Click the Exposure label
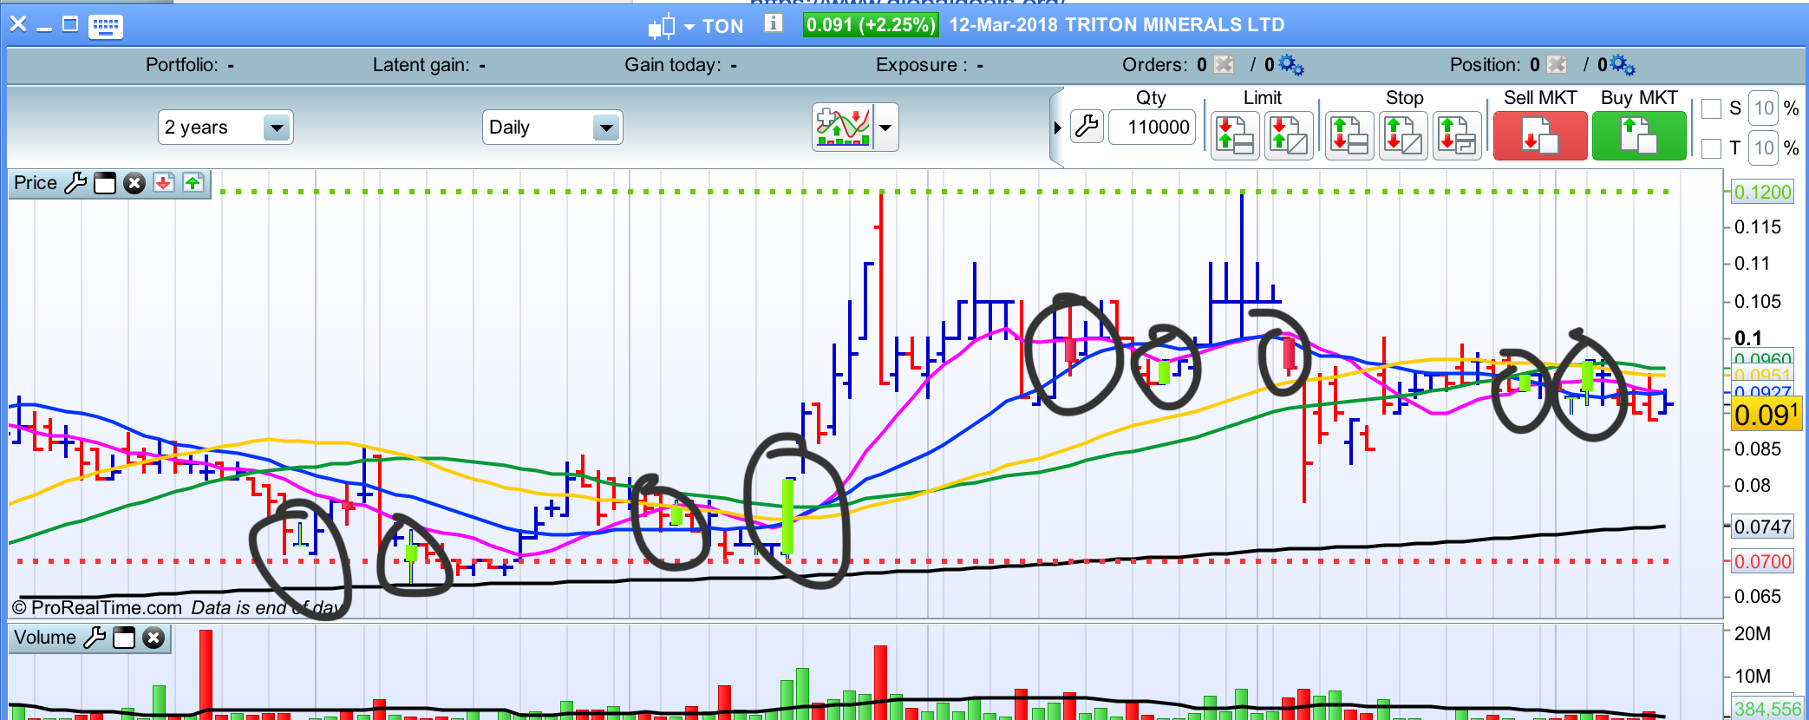The height and width of the screenshot is (720, 1809). point(930,64)
